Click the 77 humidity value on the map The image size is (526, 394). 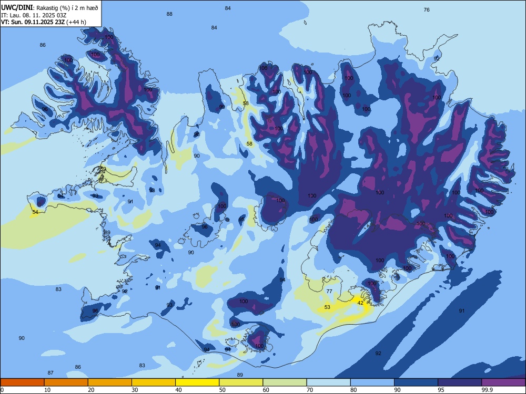[x=329, y=291]
